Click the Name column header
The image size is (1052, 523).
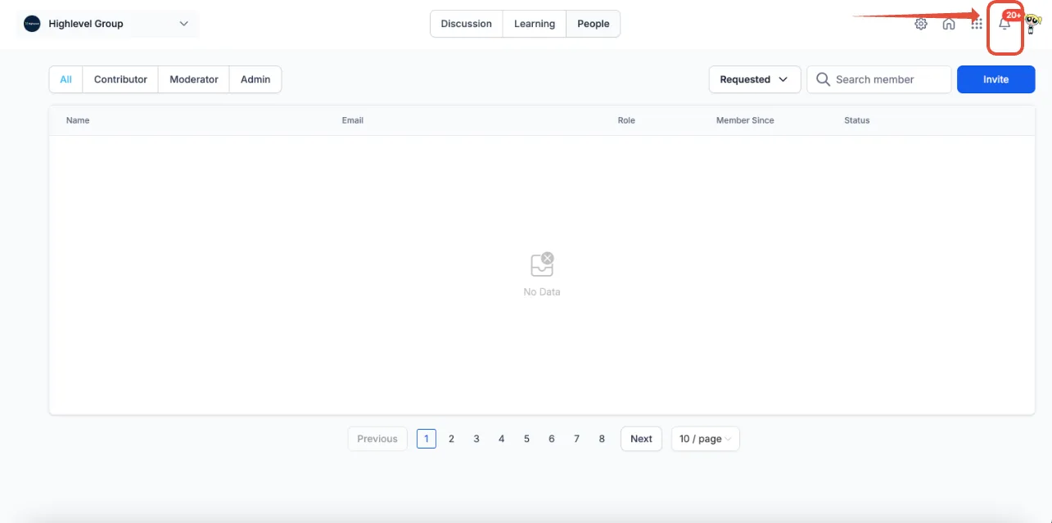[x=78, y=120]
